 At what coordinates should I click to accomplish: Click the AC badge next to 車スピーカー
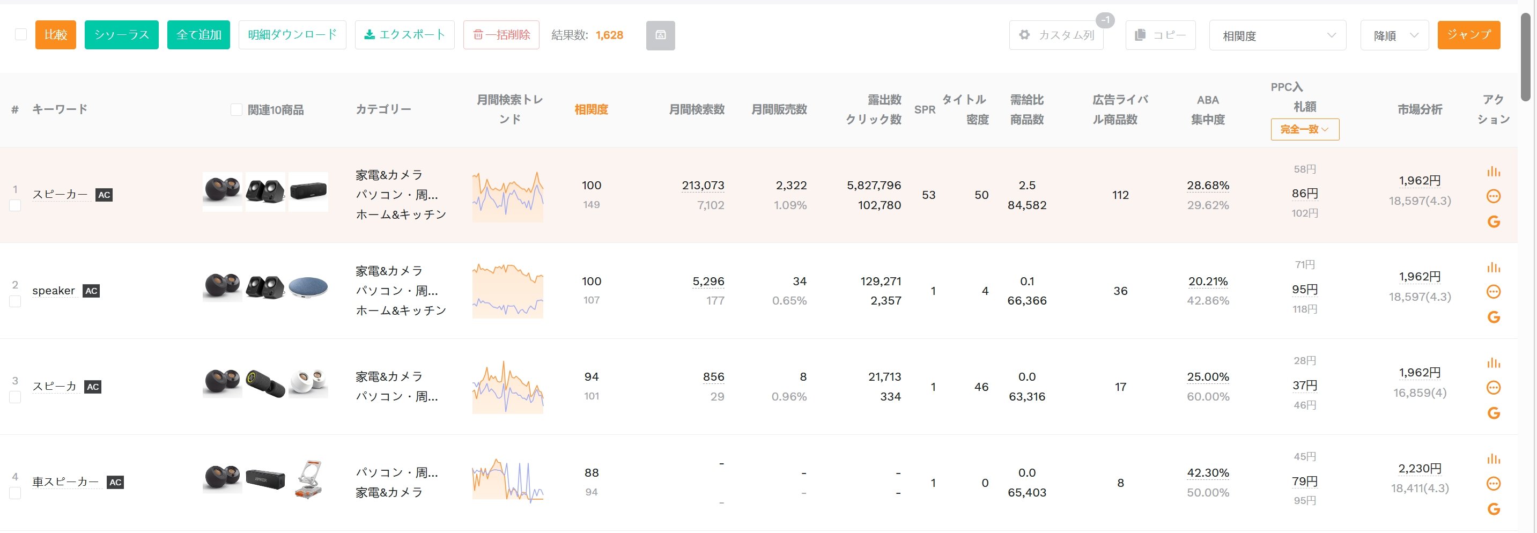click(x=115, y=483)
